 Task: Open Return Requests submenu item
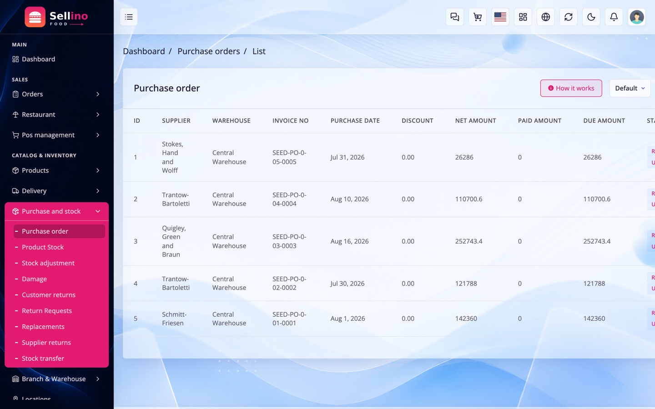click(59, 311)
